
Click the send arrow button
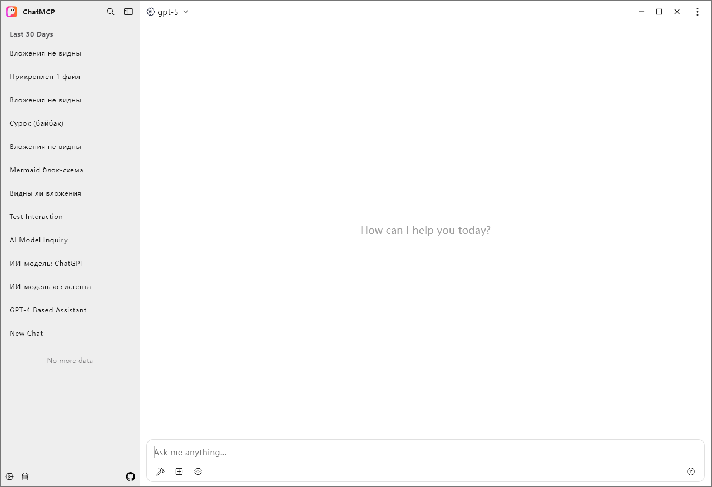point(691,471)
